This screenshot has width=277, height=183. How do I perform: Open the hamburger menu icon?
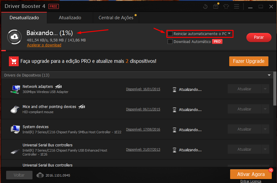[237, 7]
